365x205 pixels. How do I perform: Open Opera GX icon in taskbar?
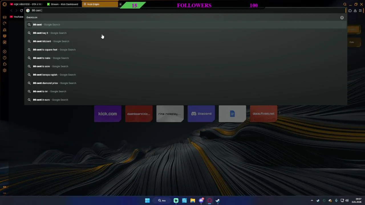point(210,200)
